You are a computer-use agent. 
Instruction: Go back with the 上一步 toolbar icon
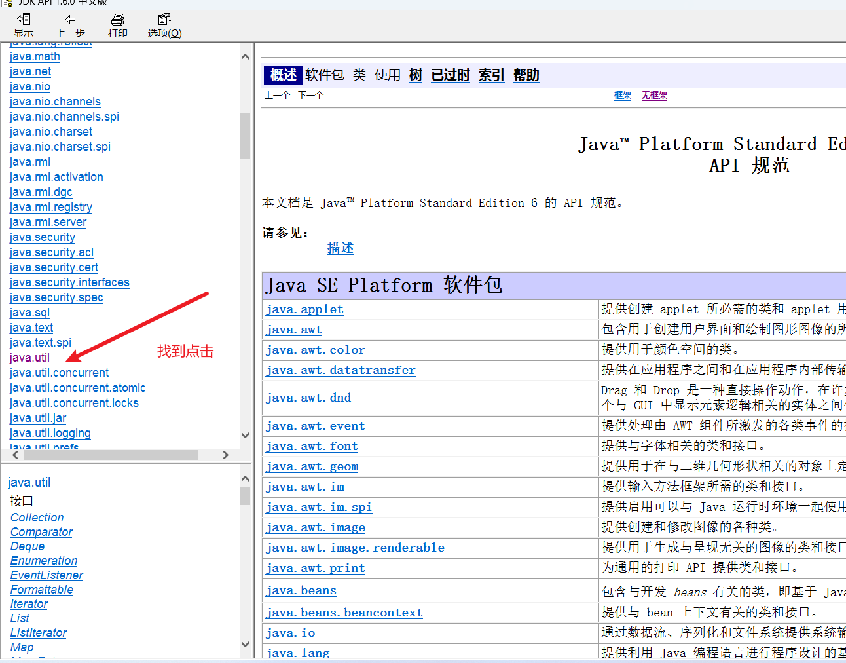tap(70, 26)
